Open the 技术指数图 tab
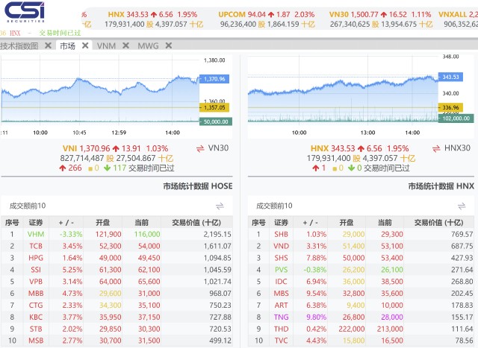This screenshot has width=478, height=348. [x=19, y=46]
